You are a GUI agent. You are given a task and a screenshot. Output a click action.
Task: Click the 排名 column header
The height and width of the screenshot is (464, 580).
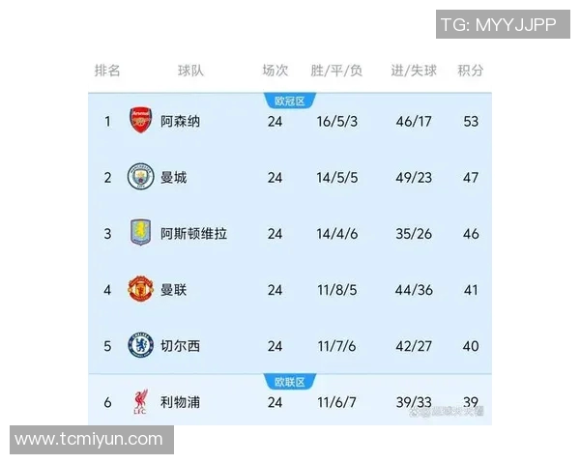[107, 71]
